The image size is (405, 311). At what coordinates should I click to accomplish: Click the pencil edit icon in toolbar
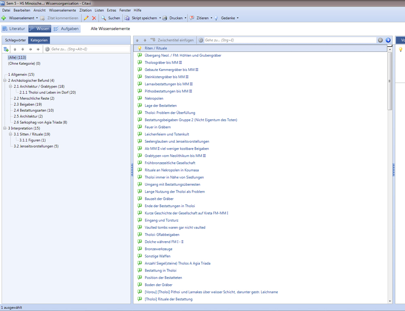(x=86, y=18)
